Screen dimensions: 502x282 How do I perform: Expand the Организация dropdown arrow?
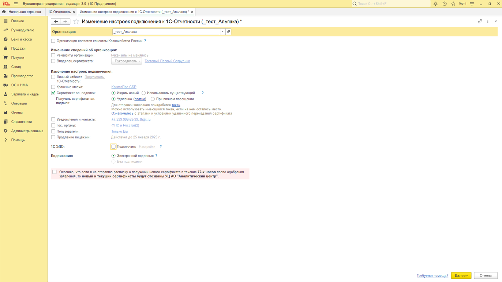[222, 32]
